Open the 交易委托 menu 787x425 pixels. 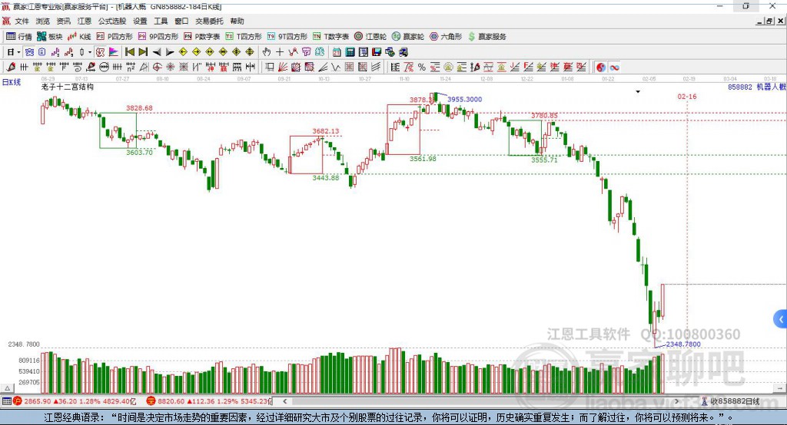click(x=209, y=21)
